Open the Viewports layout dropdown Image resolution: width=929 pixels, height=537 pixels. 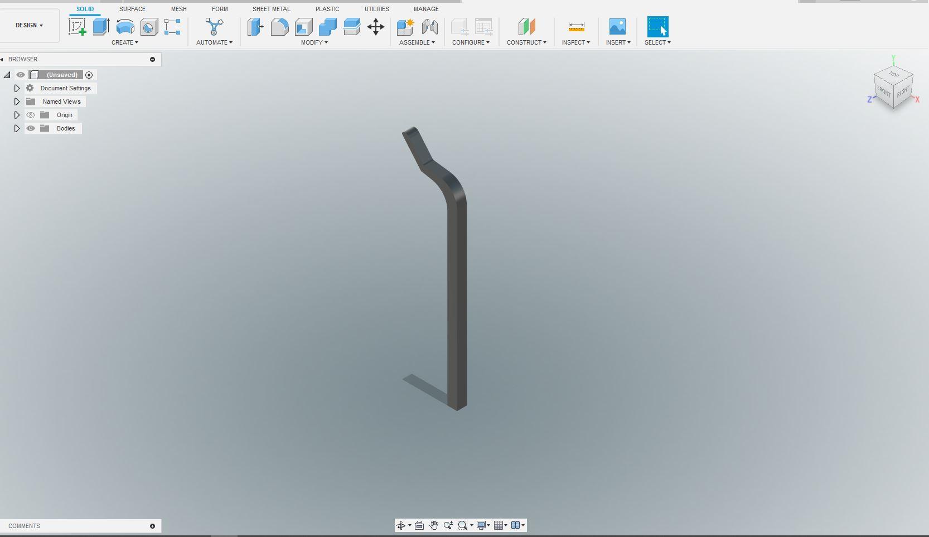tap(518, 525)
